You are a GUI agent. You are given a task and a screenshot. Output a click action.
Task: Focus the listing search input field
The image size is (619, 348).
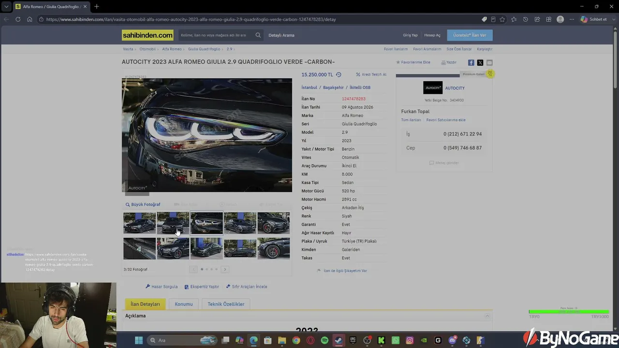216,35
